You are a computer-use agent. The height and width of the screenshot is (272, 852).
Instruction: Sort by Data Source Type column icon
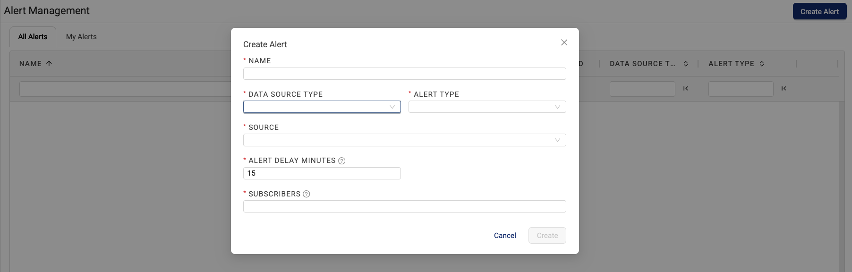pyautogui.click(x=686, y=64)
